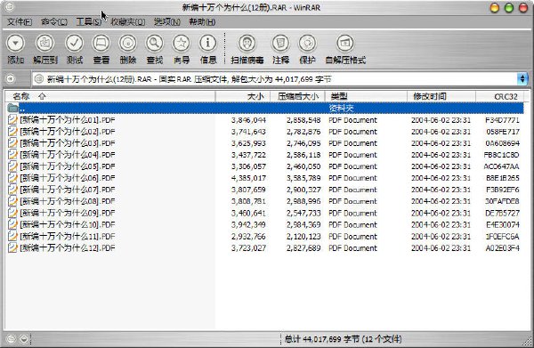The width and height of the screenshot is (534, 348).
Task: Click the 删除 (Delete) toolbar icon
Action: [127, 44]
